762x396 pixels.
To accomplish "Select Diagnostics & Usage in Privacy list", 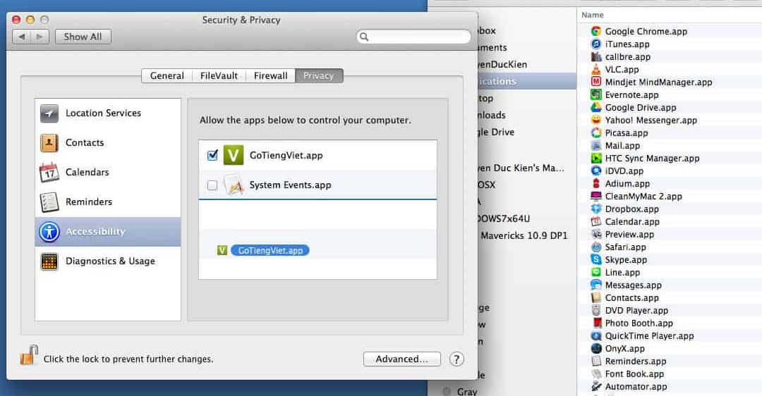I will pos(108,261).
